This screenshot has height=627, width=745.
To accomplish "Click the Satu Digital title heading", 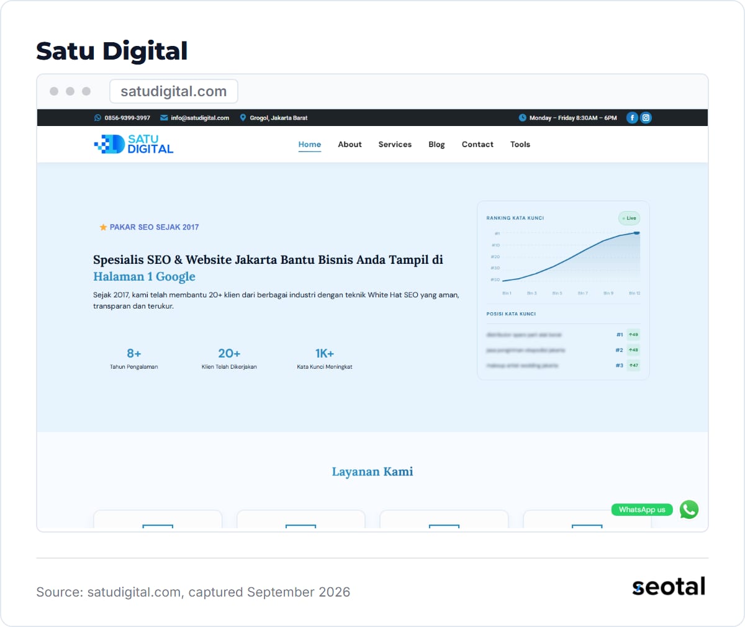I will click(112, 51).
